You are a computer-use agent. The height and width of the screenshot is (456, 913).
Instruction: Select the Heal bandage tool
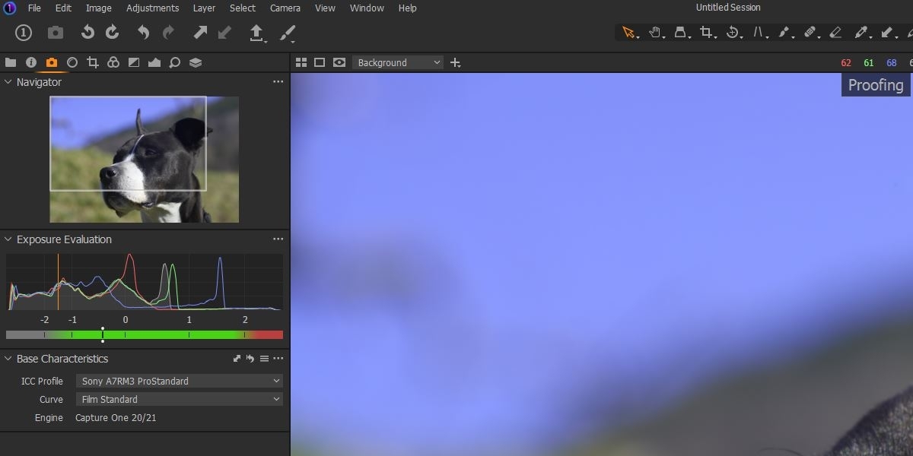(x=810, y=32)
